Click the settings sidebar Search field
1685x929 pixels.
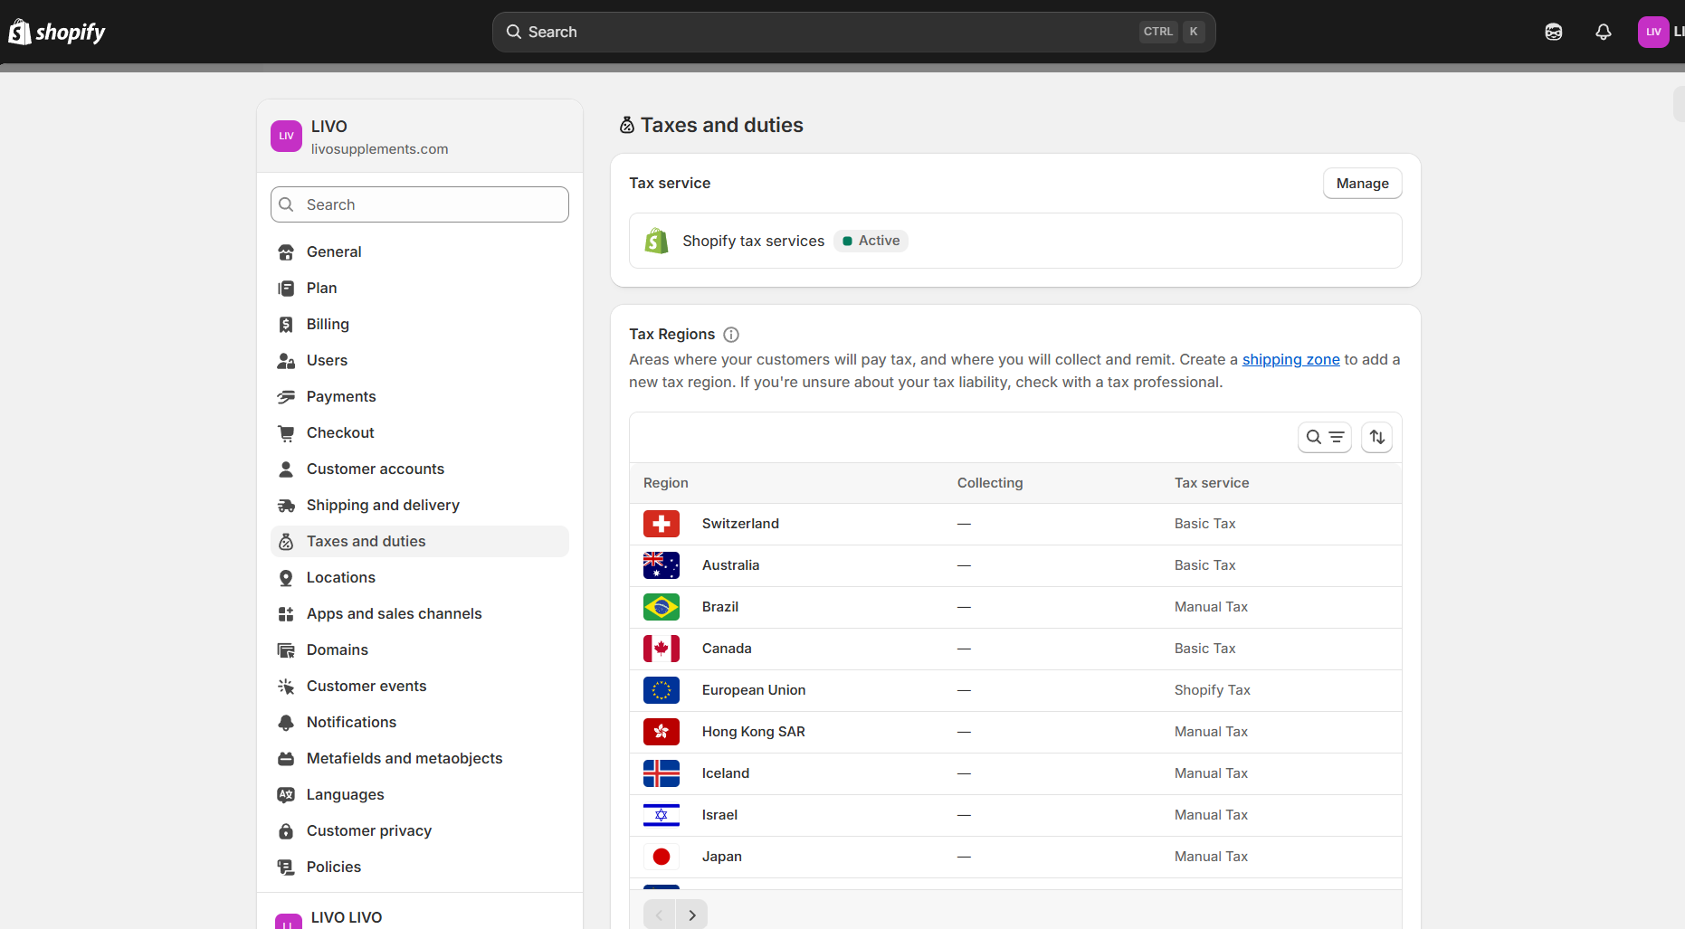[420, 205]
